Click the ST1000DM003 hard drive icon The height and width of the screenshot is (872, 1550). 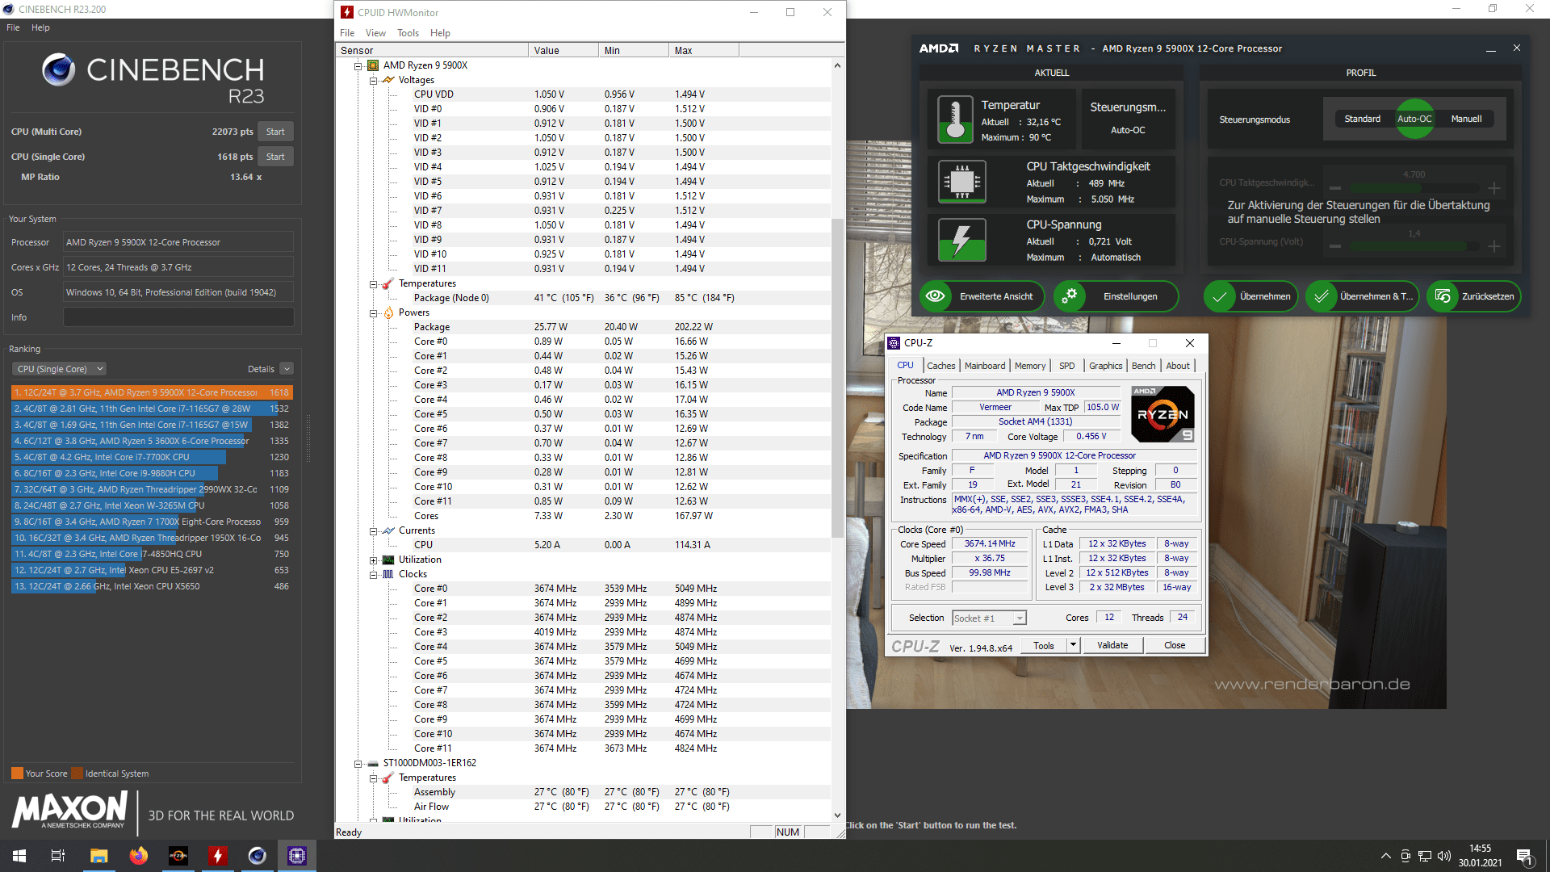point(373,763)
